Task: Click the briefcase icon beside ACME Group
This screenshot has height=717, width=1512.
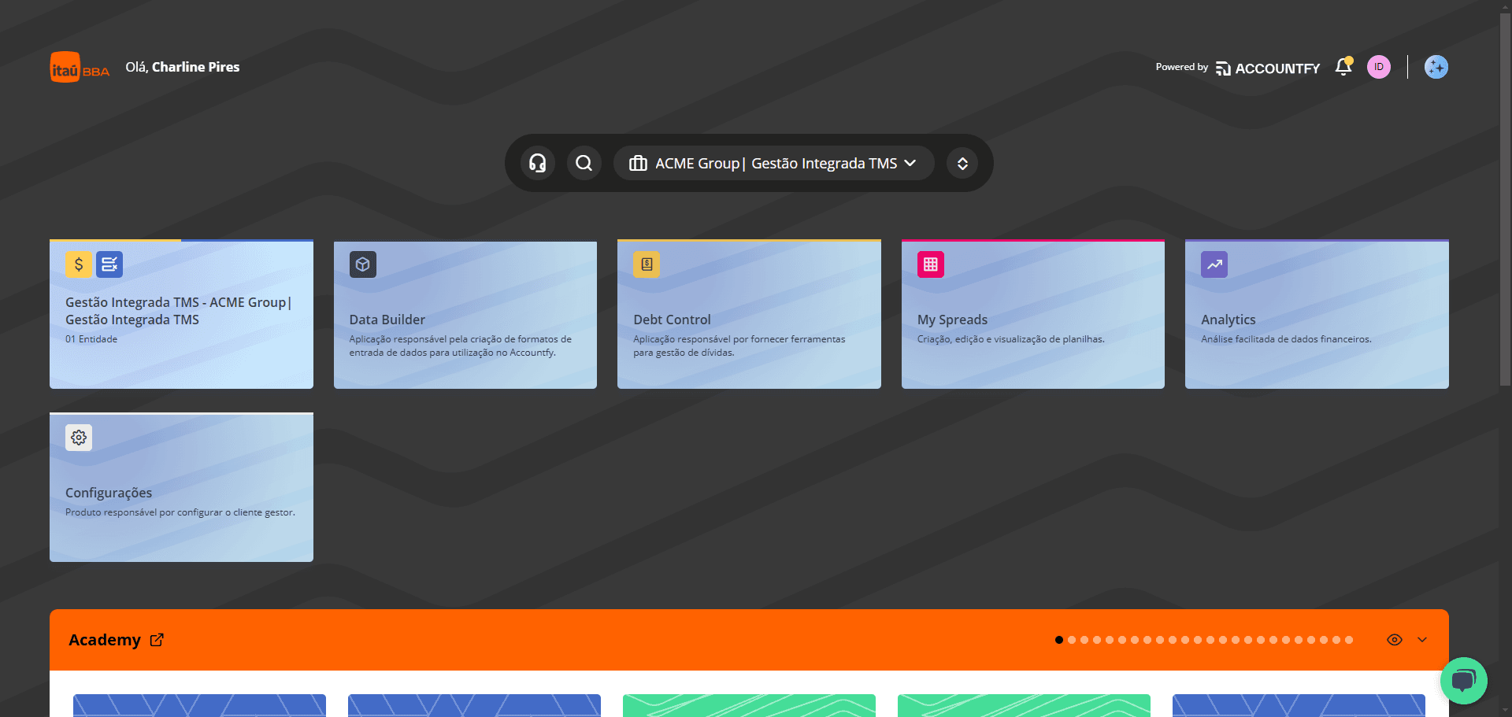Action: point(638,163)
